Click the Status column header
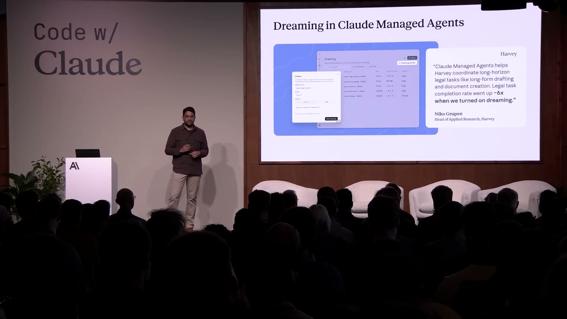This screenshot has height=319, width=567. tap(377, 71)
